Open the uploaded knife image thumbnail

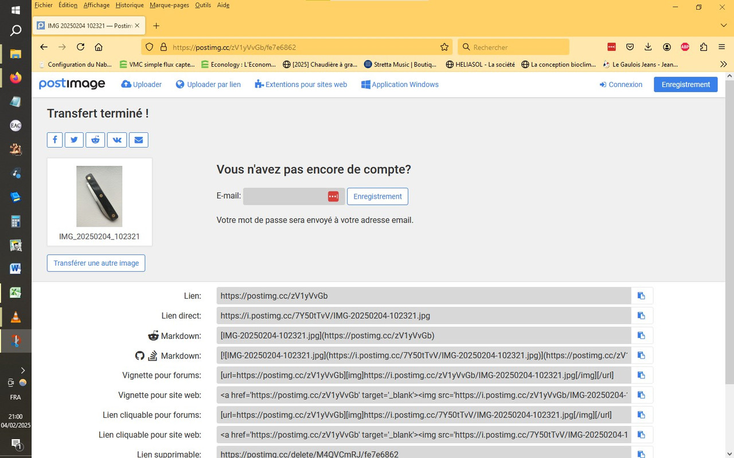[x=99, y=196]
